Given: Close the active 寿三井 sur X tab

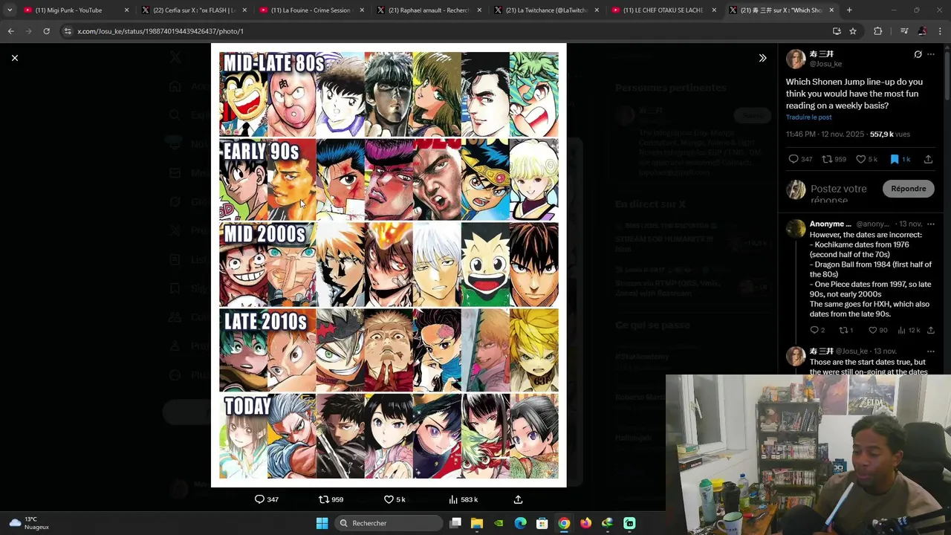Looking at the screenshot, I should pos(831,10).
